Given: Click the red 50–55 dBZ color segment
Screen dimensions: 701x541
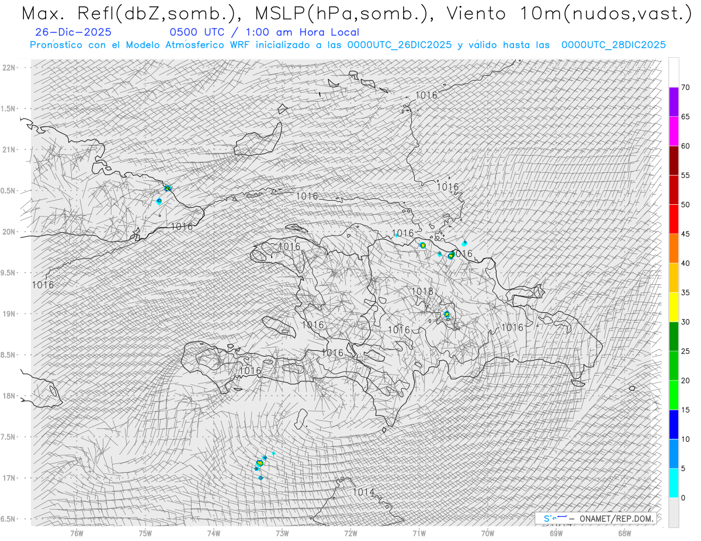Looking at the screenshot, I should [674, 190].
